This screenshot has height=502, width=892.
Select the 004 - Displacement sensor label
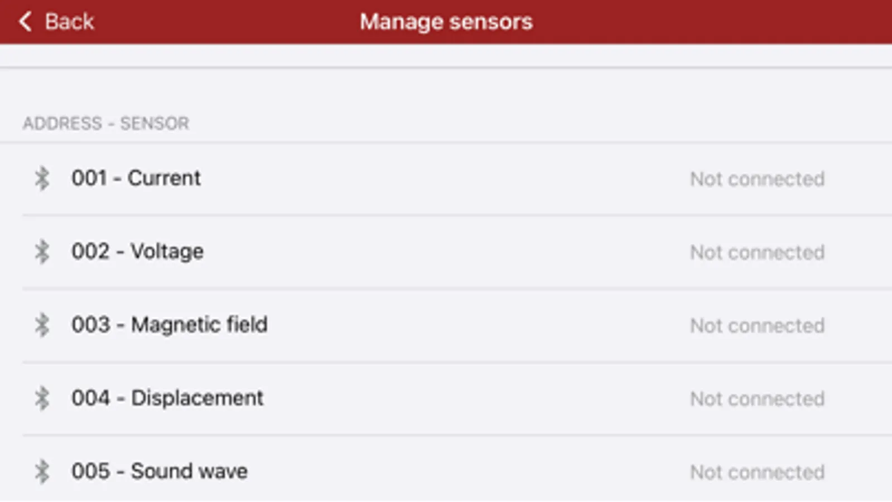click(167, 398)
